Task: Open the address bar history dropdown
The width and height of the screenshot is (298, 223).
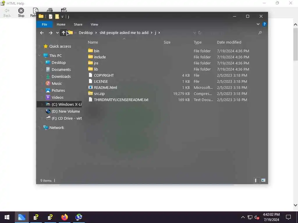Action: click(195, 33)
